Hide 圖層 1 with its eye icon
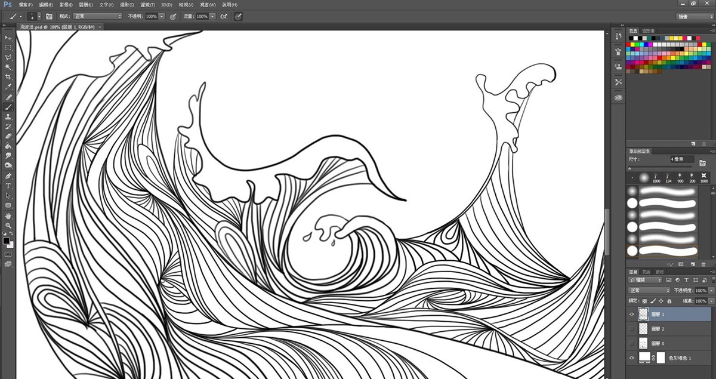The image size is (716, 379). tap(632, 314)
